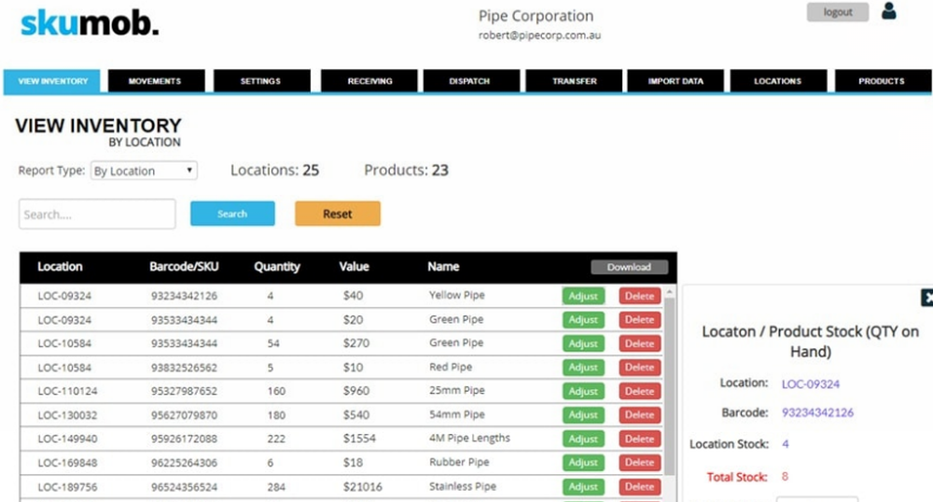Select the LOC-110124 location cell
Screen dimensions: 933x502
point(67,391)
